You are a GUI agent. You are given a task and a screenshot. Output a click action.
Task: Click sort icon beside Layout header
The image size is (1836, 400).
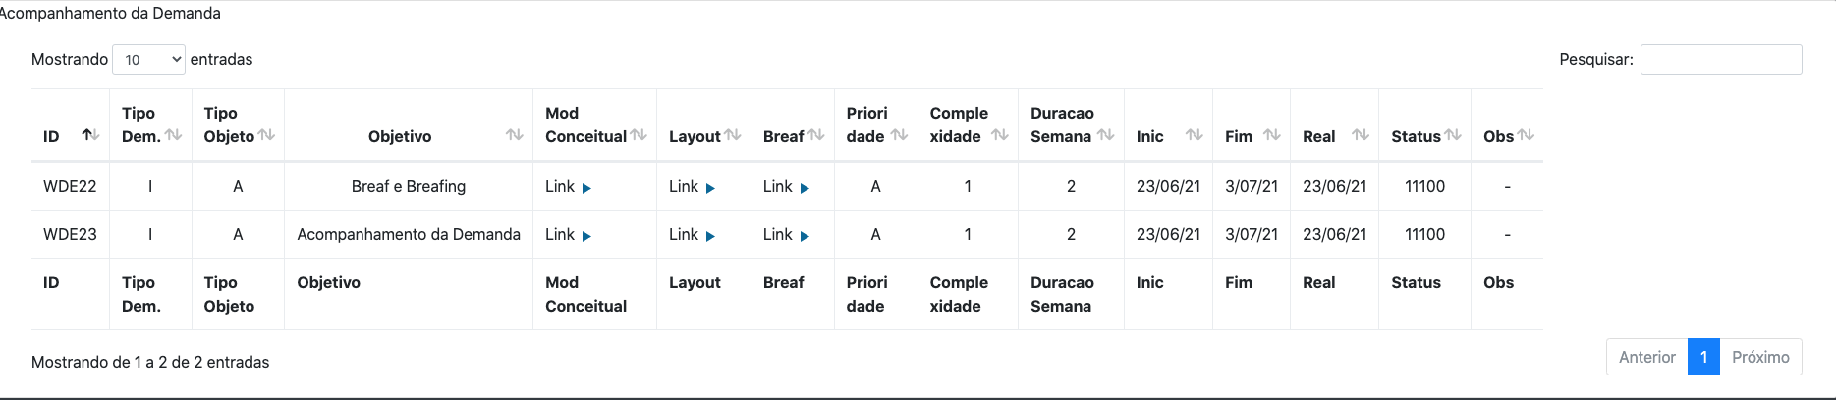733,135
